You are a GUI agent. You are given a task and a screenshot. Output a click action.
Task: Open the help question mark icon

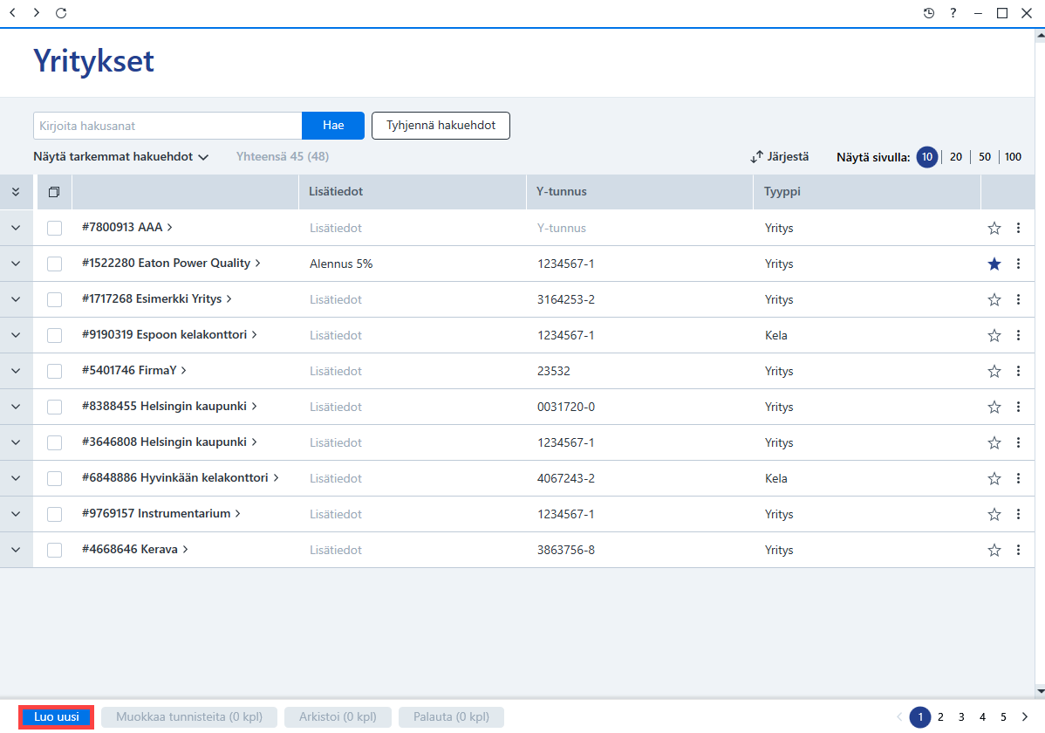point(953,13)
